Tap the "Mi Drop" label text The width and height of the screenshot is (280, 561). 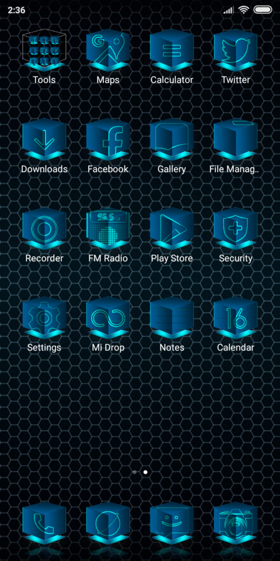108,347
